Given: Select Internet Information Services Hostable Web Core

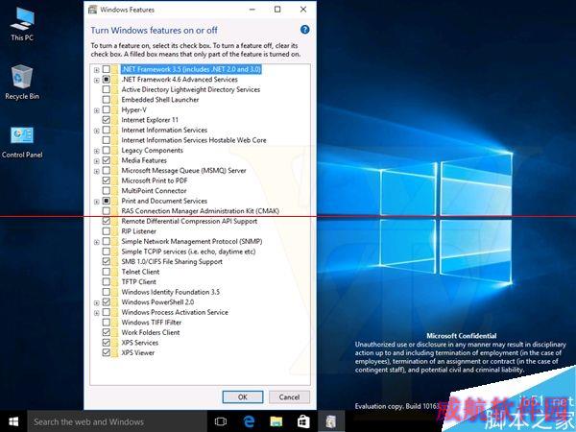Looking at the screenshot, I should pos(194,140).
